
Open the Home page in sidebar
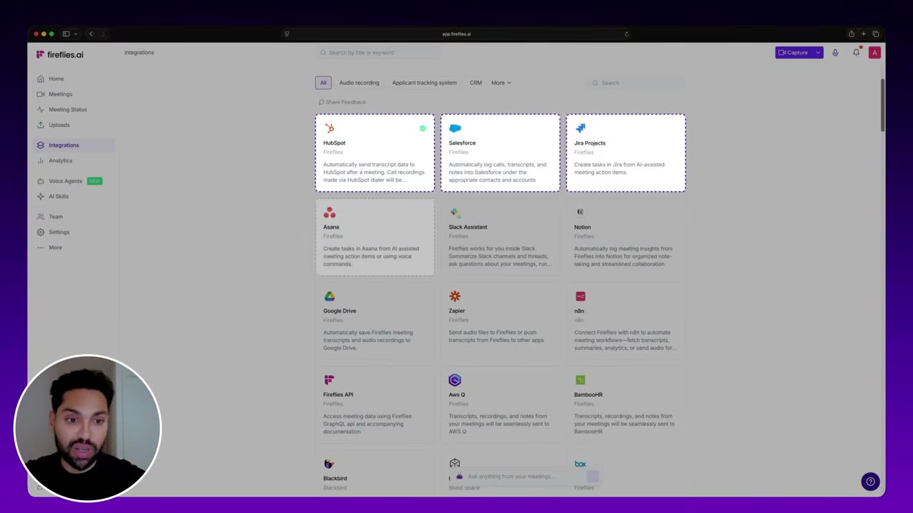[x=56, y=78]
